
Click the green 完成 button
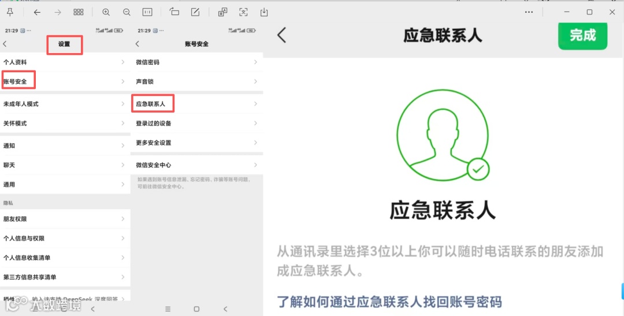point(582,36)
